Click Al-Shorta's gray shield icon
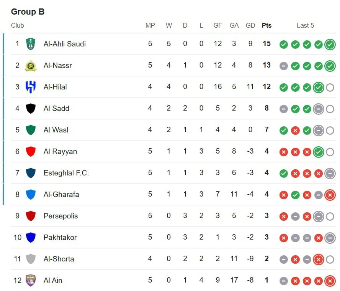This screenshot has height=291, width=340. [x=31, y=259]
